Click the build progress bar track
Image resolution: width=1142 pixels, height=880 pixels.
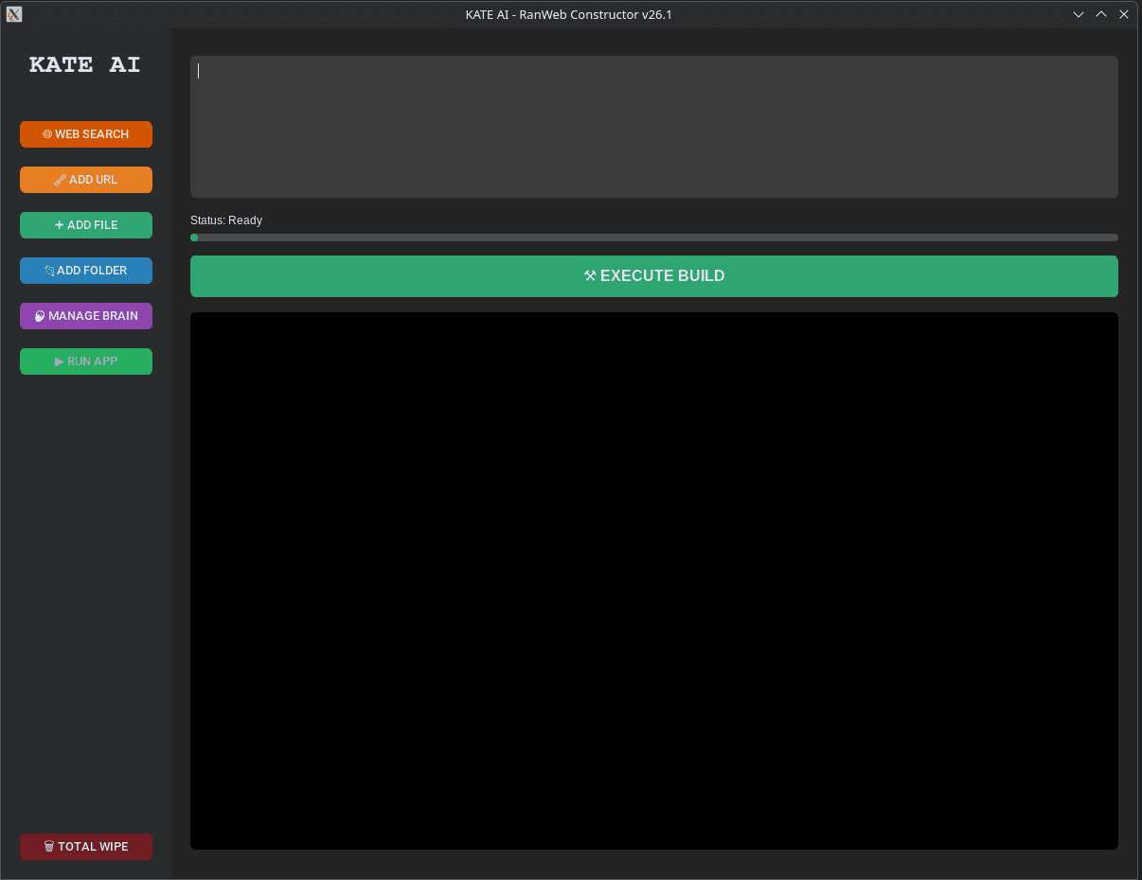pos(653,238)
